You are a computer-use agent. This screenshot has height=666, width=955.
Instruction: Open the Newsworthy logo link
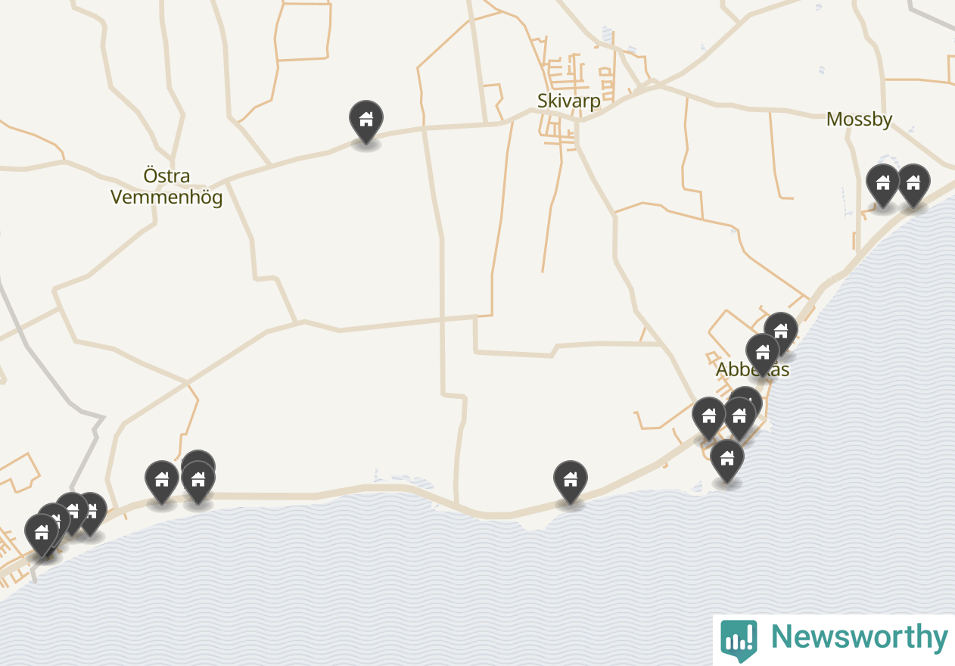tap(834, 638)
